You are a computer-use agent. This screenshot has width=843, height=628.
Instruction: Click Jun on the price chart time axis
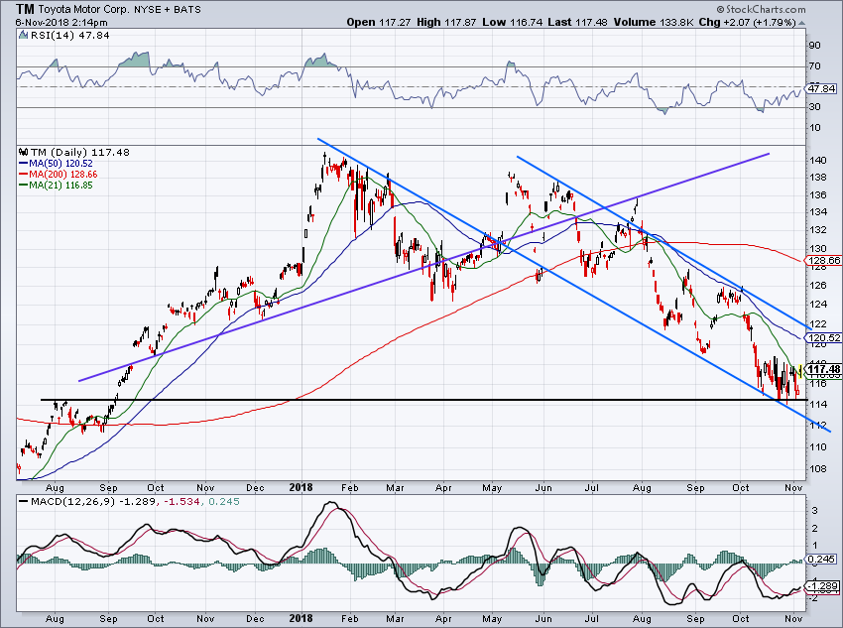point(543,488)
